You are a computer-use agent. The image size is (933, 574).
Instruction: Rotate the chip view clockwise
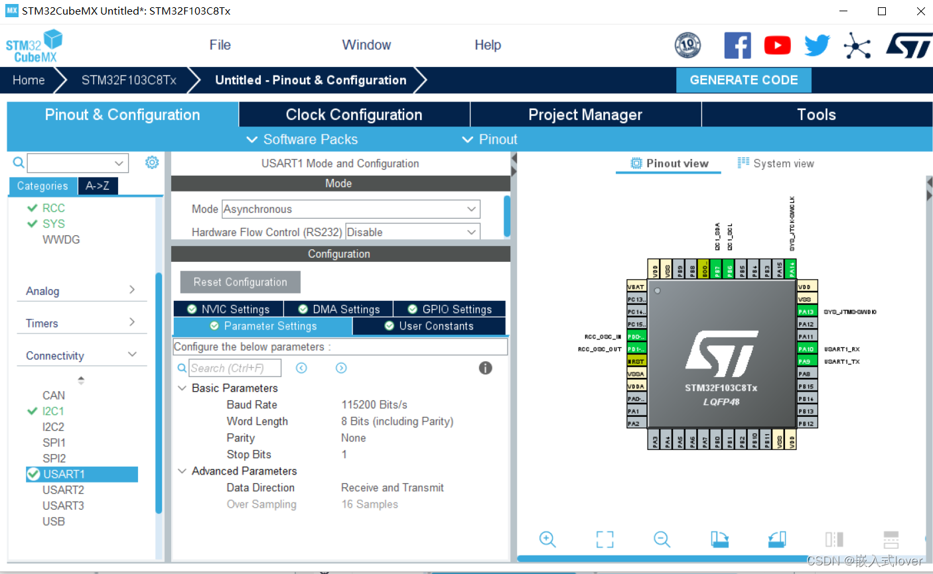(719, 539)
